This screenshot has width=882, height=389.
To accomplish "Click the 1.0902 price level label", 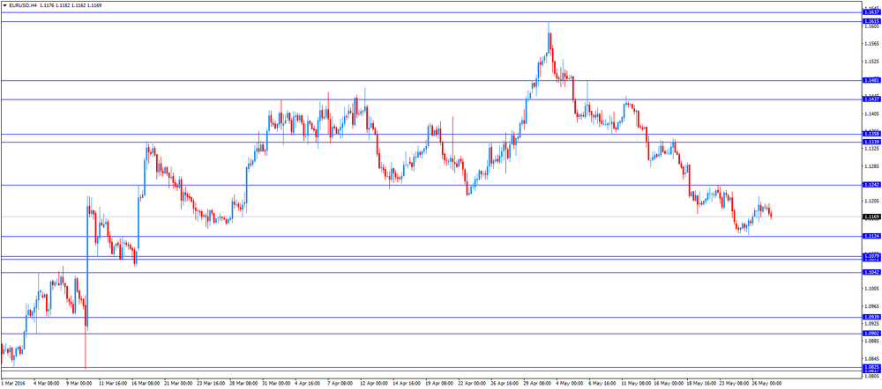I will 871,334.
